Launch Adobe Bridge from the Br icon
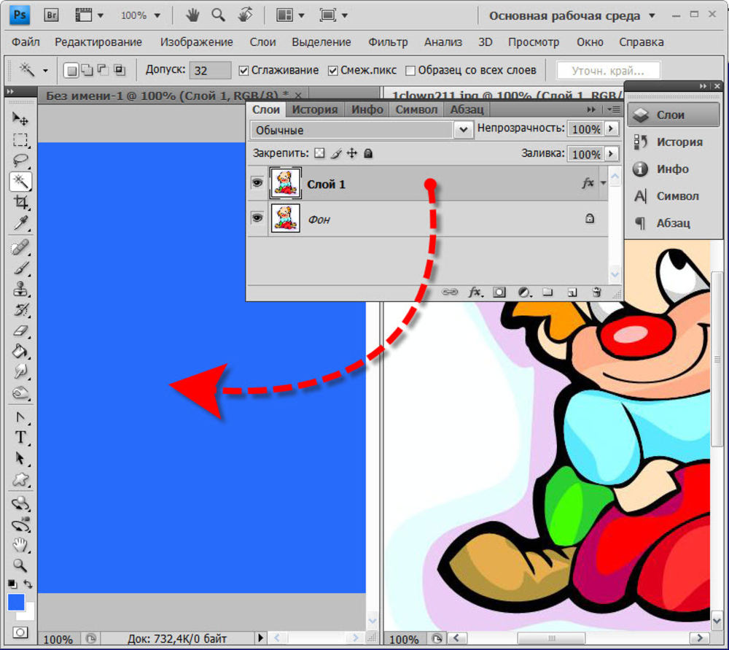Image resolution: width=729 pixels, height=650 pixels. pos(52,15)
